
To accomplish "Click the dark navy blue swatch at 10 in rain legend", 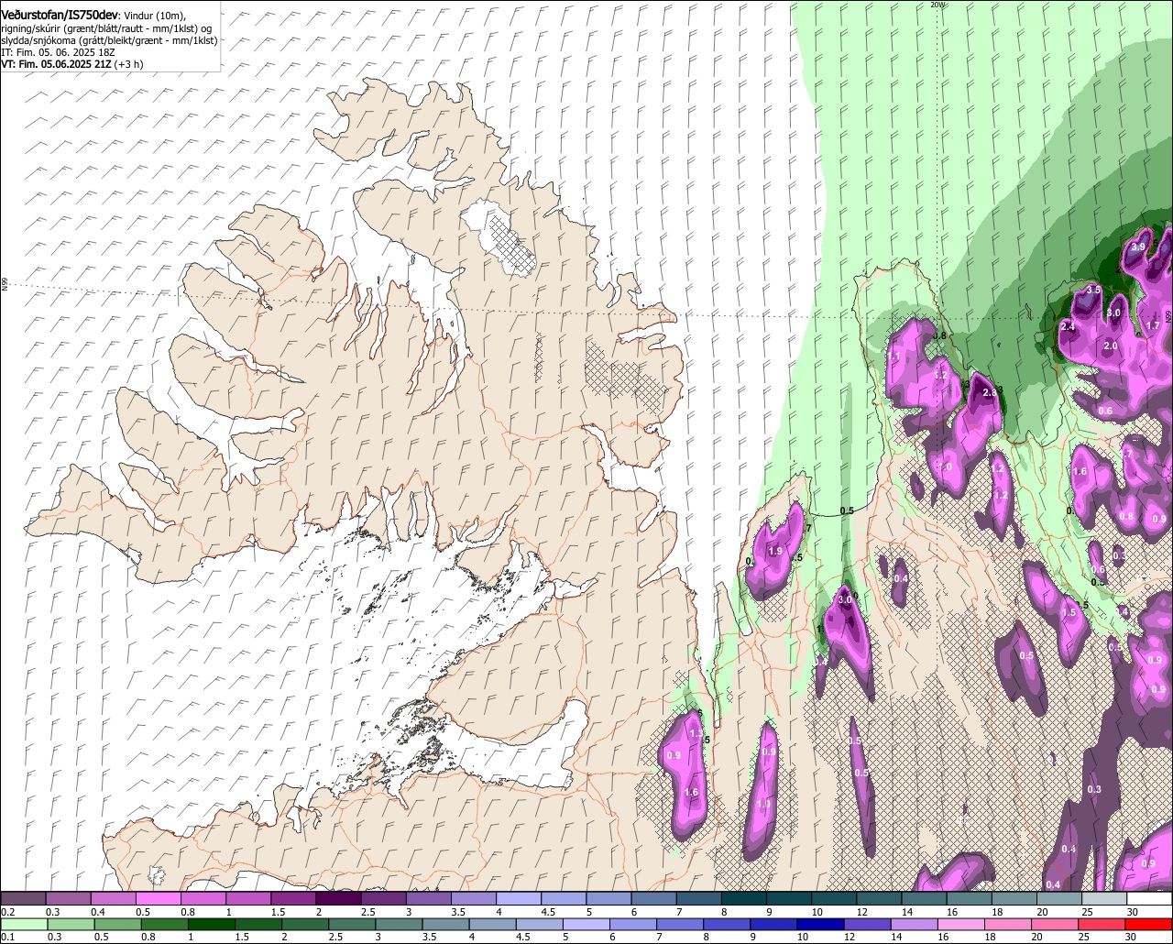I will (x=819, y=925).
